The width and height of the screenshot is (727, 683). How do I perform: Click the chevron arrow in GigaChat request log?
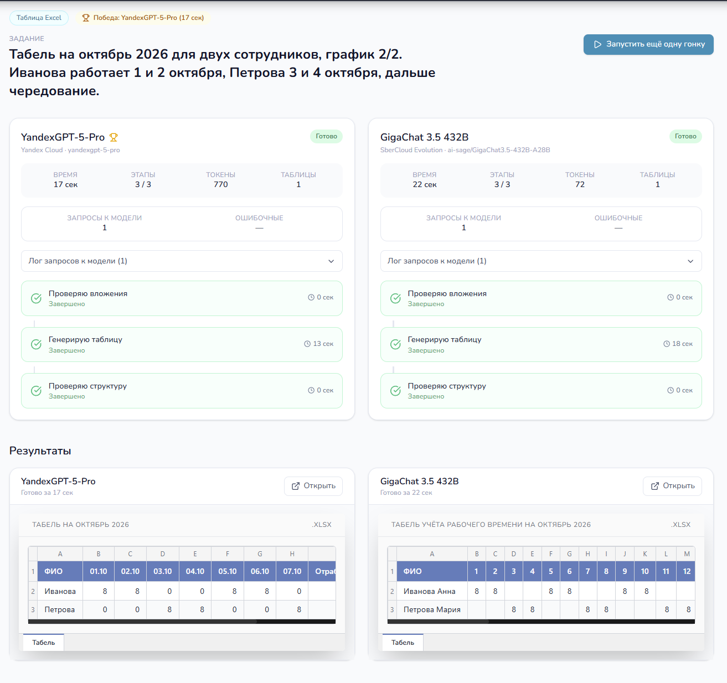pyautogui.click(x=690, y=261)
